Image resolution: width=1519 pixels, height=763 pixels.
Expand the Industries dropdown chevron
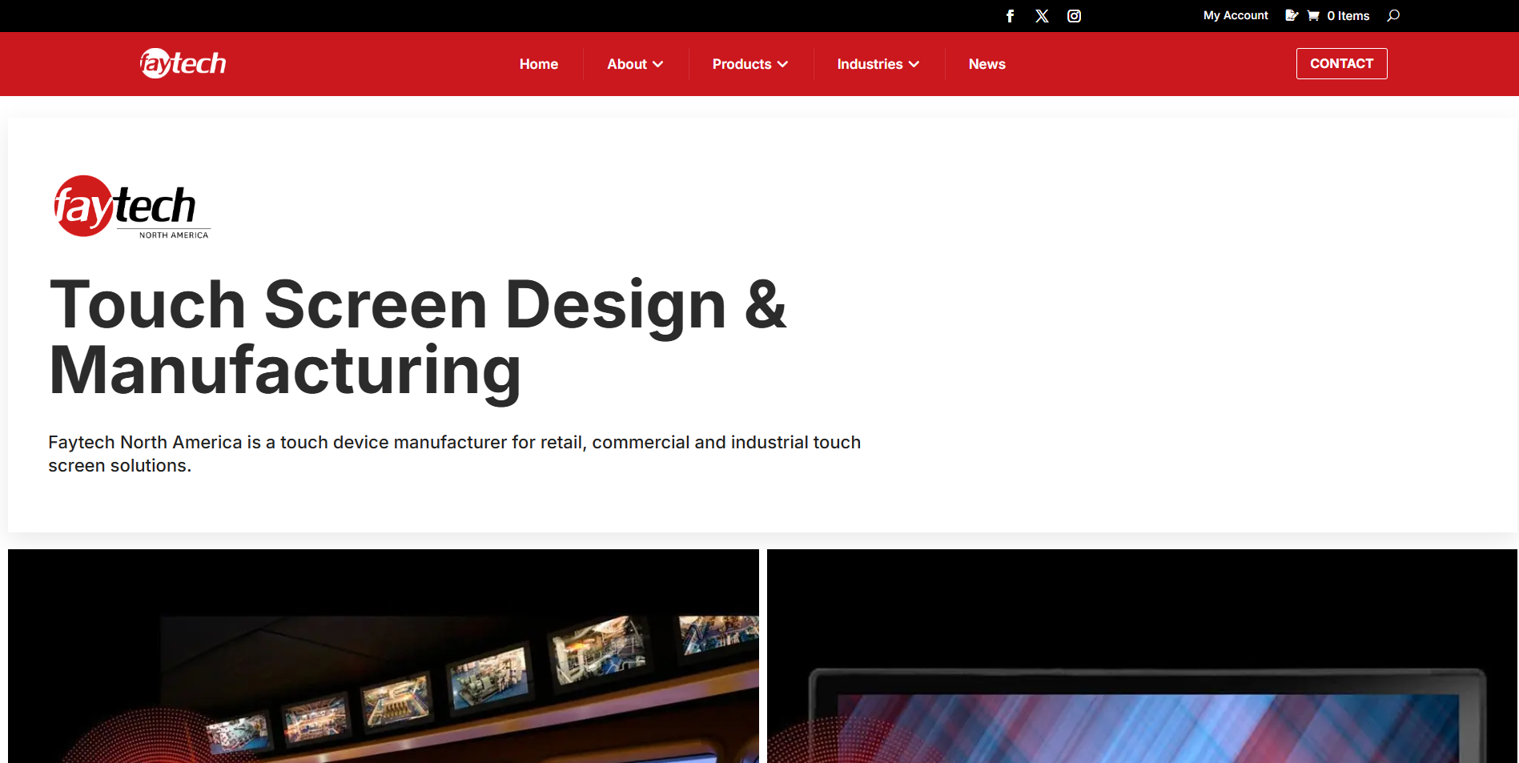tap(914, 64)
